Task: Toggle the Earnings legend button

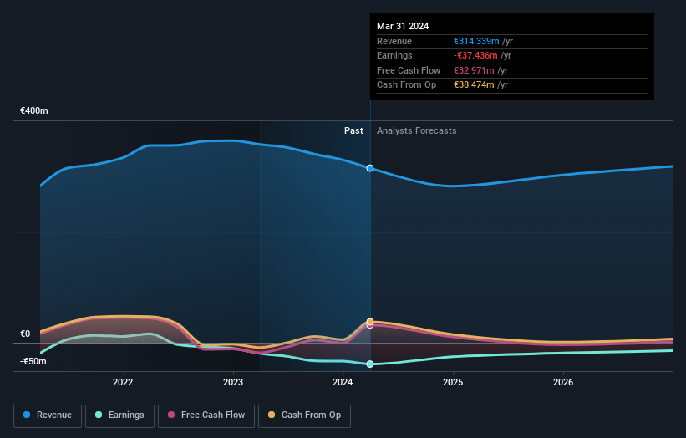Action: tap(119, 415)
